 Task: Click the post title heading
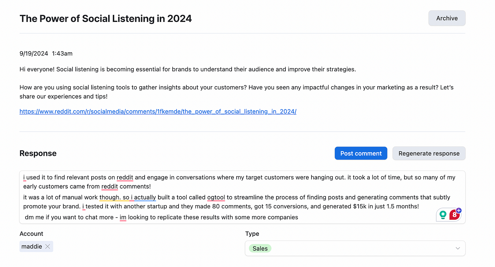pos(106,18)
